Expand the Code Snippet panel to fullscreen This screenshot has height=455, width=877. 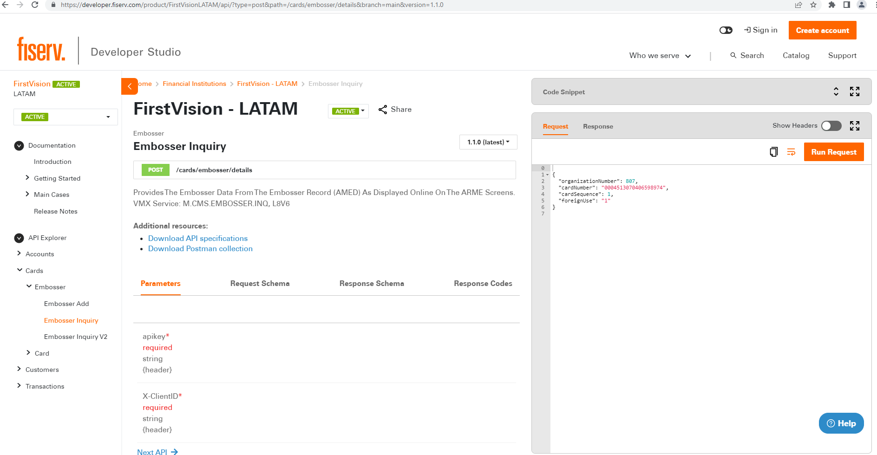[855, 91]
